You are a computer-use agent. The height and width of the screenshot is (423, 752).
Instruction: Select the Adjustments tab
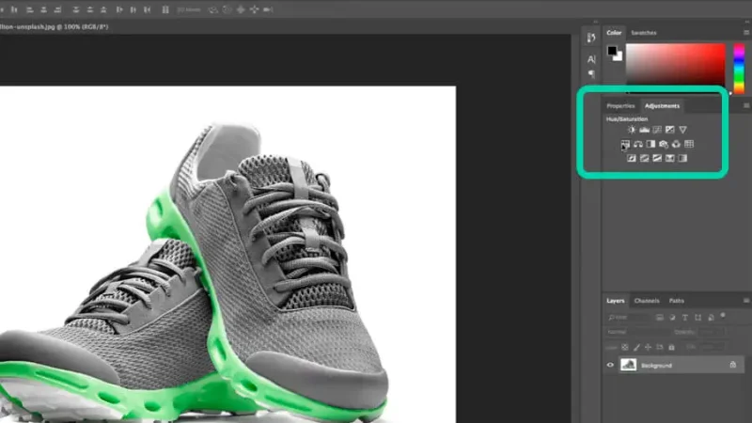[x=662, y=106]
